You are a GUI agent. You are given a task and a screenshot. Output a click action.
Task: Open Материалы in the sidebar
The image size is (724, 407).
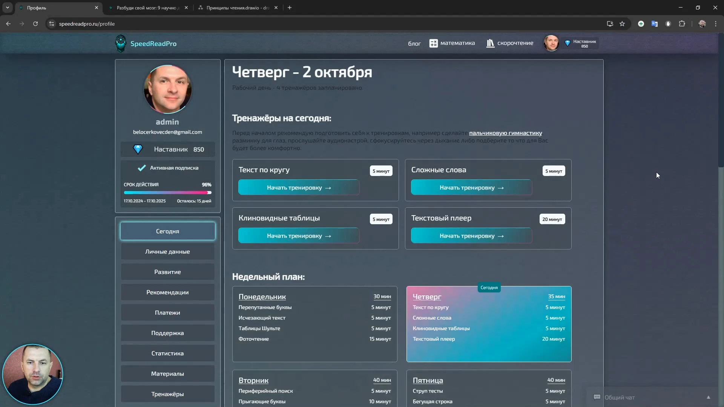tap(168, 373)
